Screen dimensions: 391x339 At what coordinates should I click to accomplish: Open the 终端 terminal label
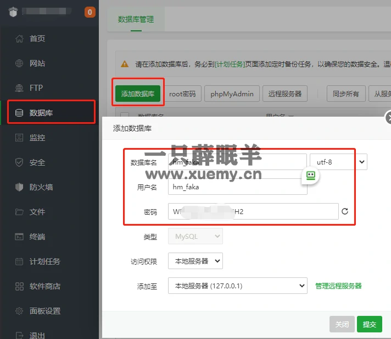point(37,236)
